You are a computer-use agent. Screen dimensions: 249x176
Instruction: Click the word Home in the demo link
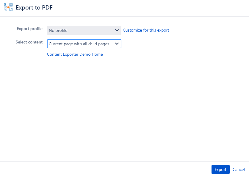click(97, 54)
